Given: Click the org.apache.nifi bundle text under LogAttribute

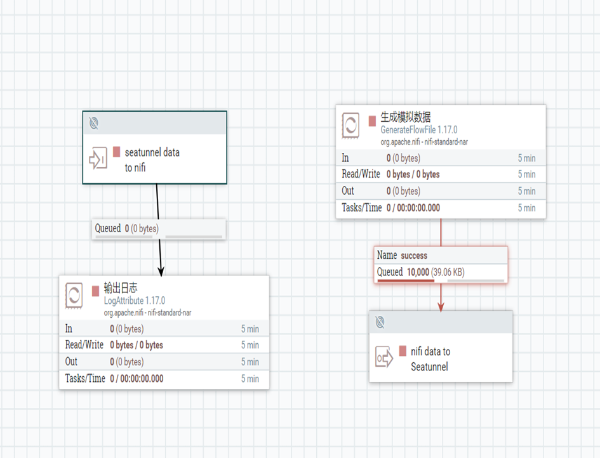Looking at the screenshot, I should (147, 313).
